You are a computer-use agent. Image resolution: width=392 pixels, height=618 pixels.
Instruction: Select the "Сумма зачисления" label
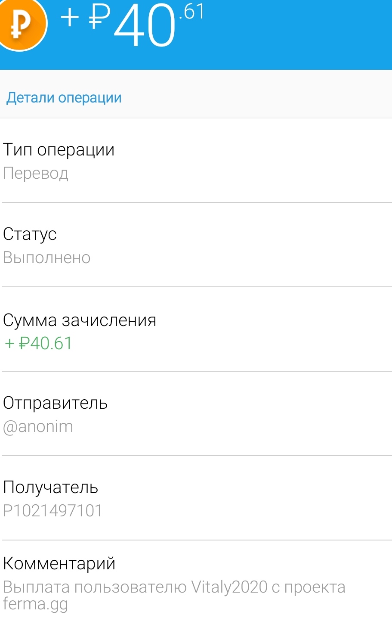coord(80,320)
